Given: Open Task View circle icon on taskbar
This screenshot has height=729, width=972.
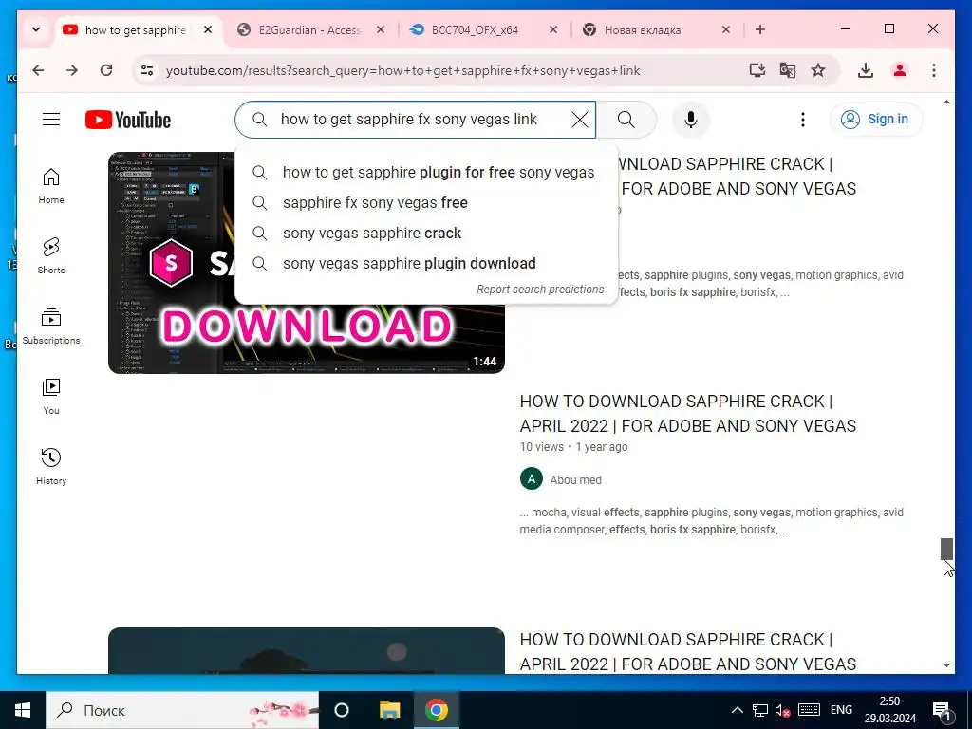Looking at the screenshot, I should coord(342,710).
